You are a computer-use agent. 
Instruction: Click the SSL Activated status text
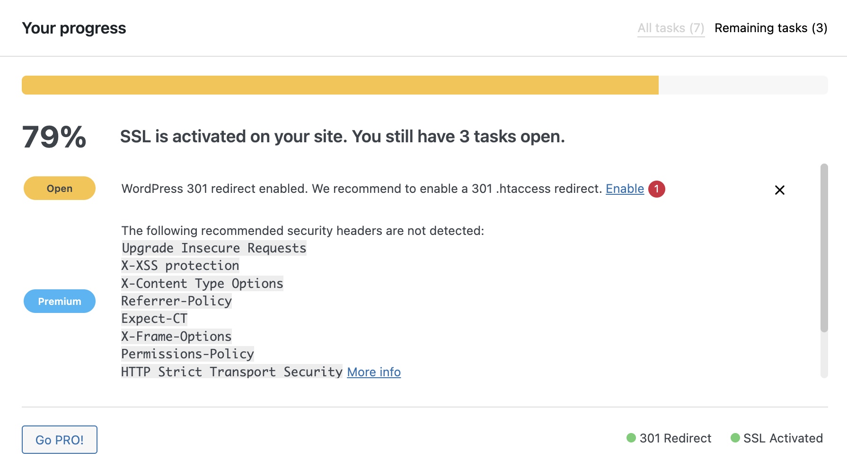(x=783, y=438)
